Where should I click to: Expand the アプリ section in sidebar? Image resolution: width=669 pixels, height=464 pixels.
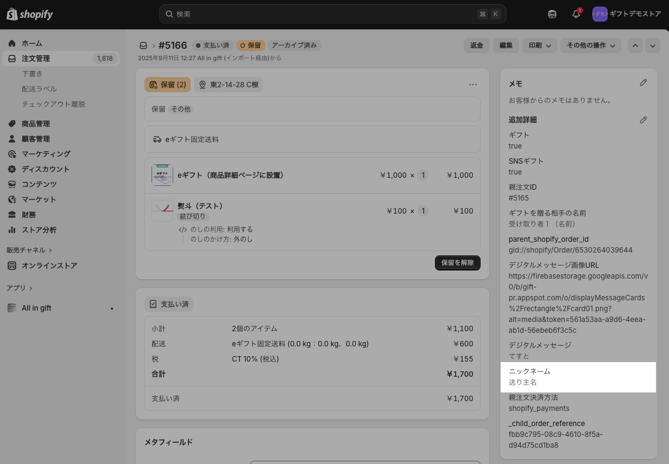click(20, 288)
